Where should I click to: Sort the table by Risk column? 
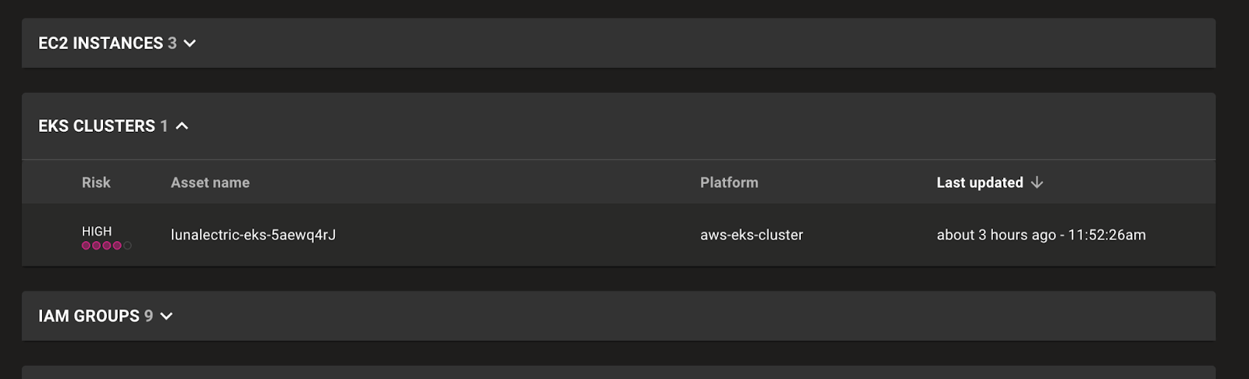(x=96, y=182)
